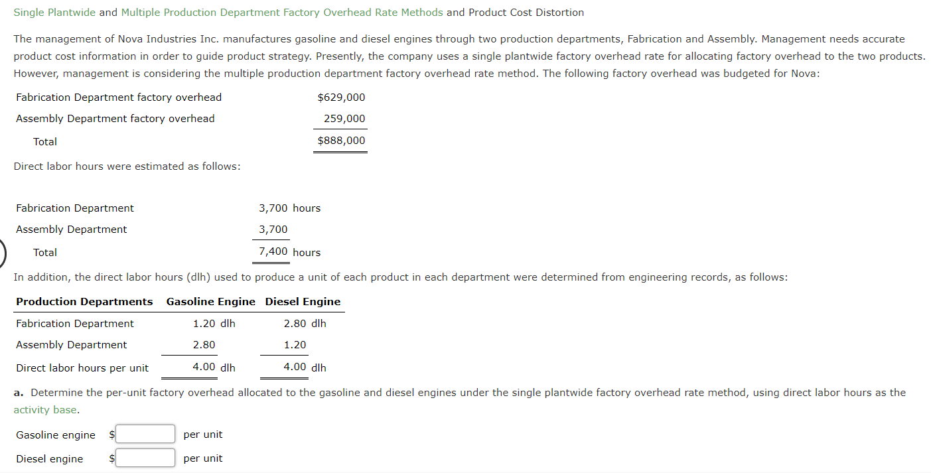
Task: Select the Assembly Department factory overhead label
Action: click(x=115, y=119)
